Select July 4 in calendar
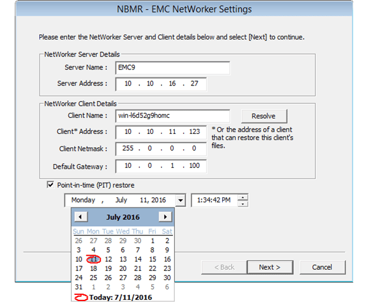This screenshot has height=306, width=368. pyautogui.click(x=93, y=250)
